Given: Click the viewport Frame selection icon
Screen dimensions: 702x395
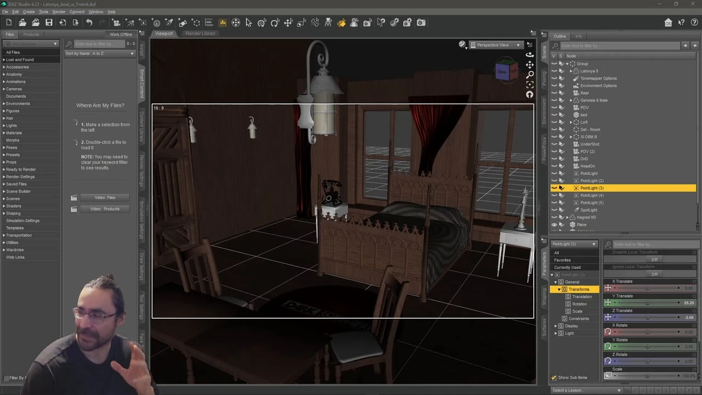Looking at the screenshot, I should pyautogui.click(x=530, y=84).
